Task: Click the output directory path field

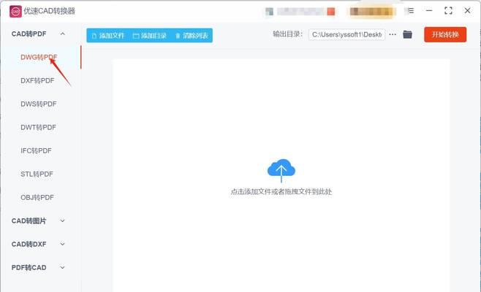Action: point(347,34)
